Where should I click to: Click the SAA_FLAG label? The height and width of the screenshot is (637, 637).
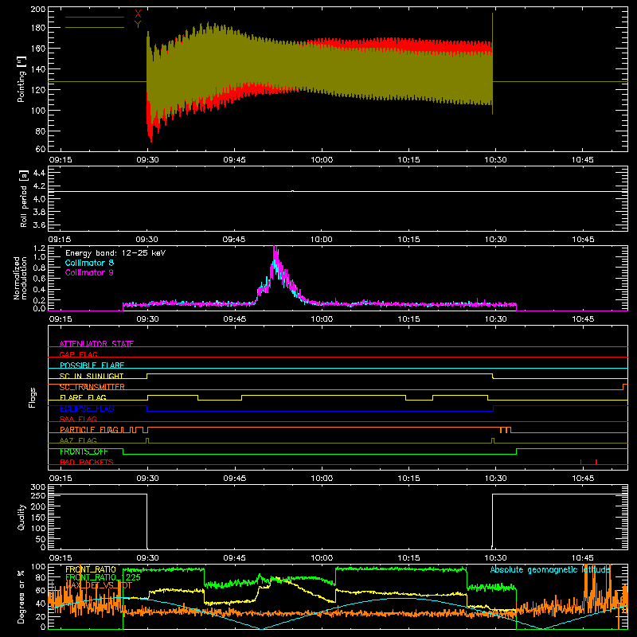click(x=78, y=419)
